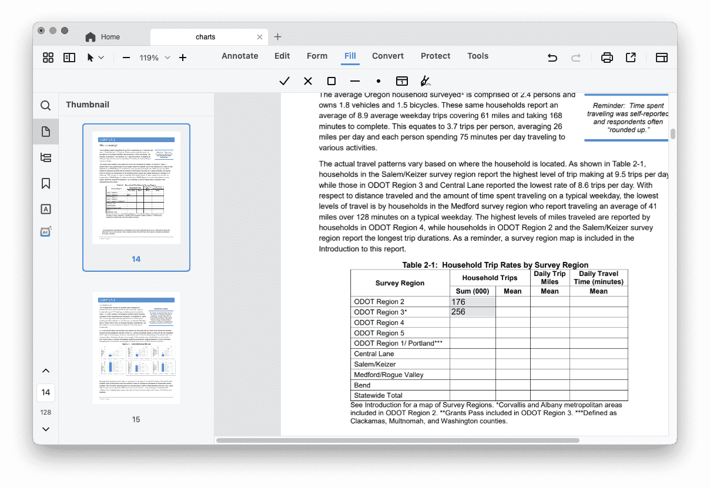Select the page 15 thumbnail
This screenshot has width=710, height=488.
[136, 348]
